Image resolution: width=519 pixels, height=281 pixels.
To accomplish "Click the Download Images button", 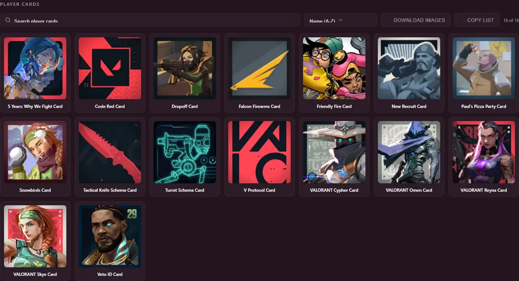I will click(x=416, y=20).
